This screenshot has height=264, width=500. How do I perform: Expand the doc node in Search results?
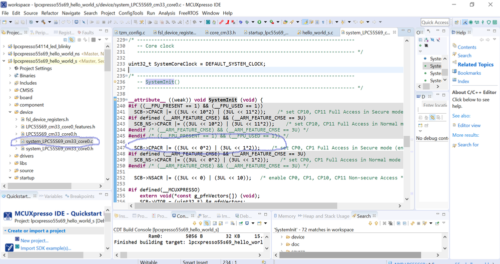coord(282,244)
